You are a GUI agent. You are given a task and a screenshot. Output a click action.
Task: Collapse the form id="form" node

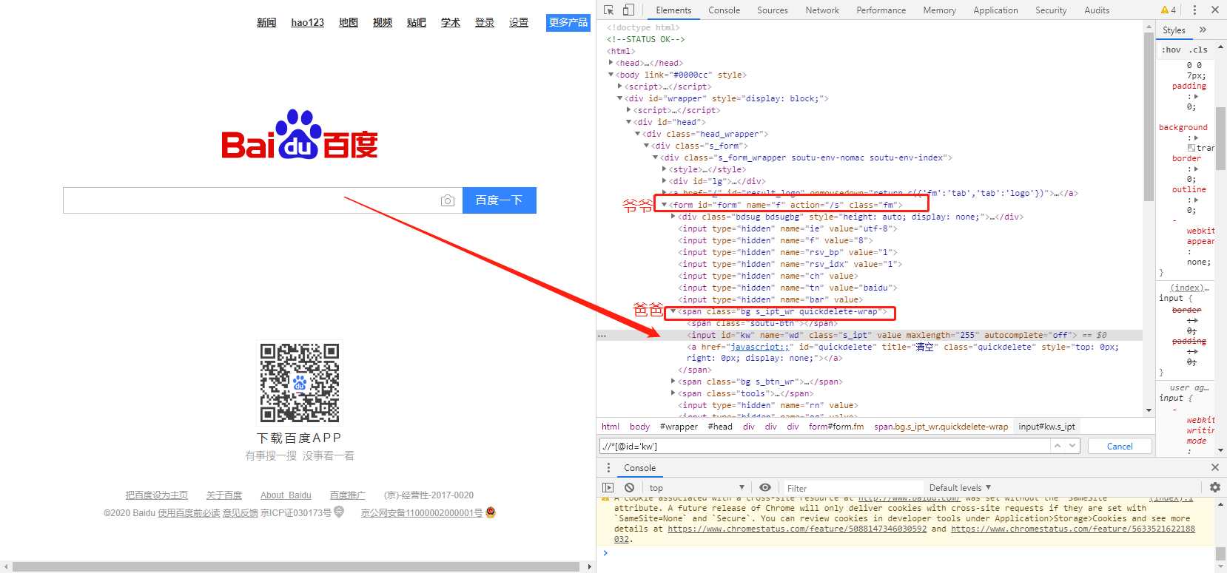[664, 205]
